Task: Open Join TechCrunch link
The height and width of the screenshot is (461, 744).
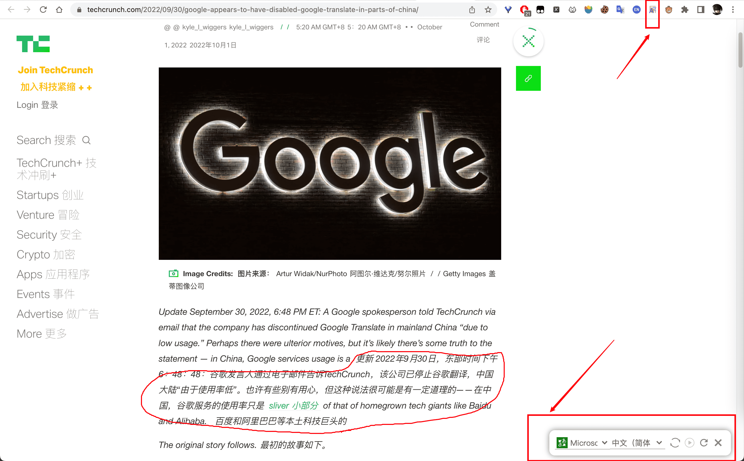Action: (x=55, y=79)
